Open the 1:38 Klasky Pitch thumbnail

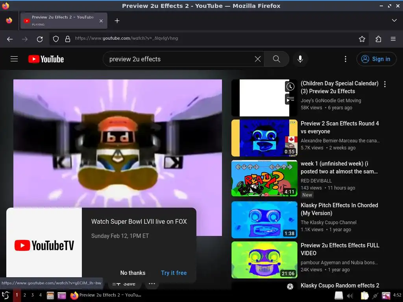point(264,220)
